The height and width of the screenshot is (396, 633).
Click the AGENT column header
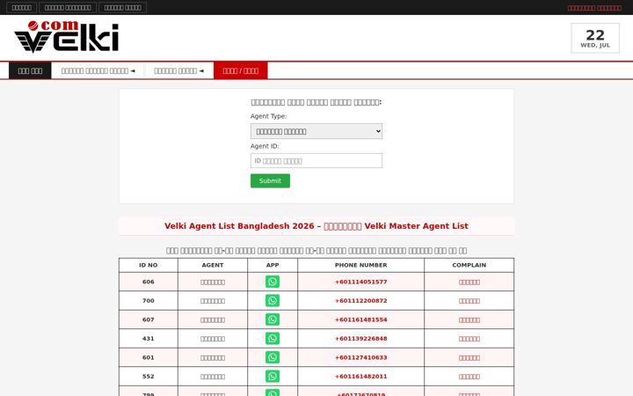click(x=213, y=265)
